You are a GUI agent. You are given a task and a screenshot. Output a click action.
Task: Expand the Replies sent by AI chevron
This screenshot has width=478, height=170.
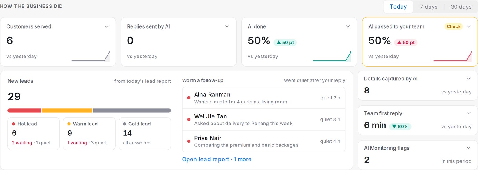point(227,26)
